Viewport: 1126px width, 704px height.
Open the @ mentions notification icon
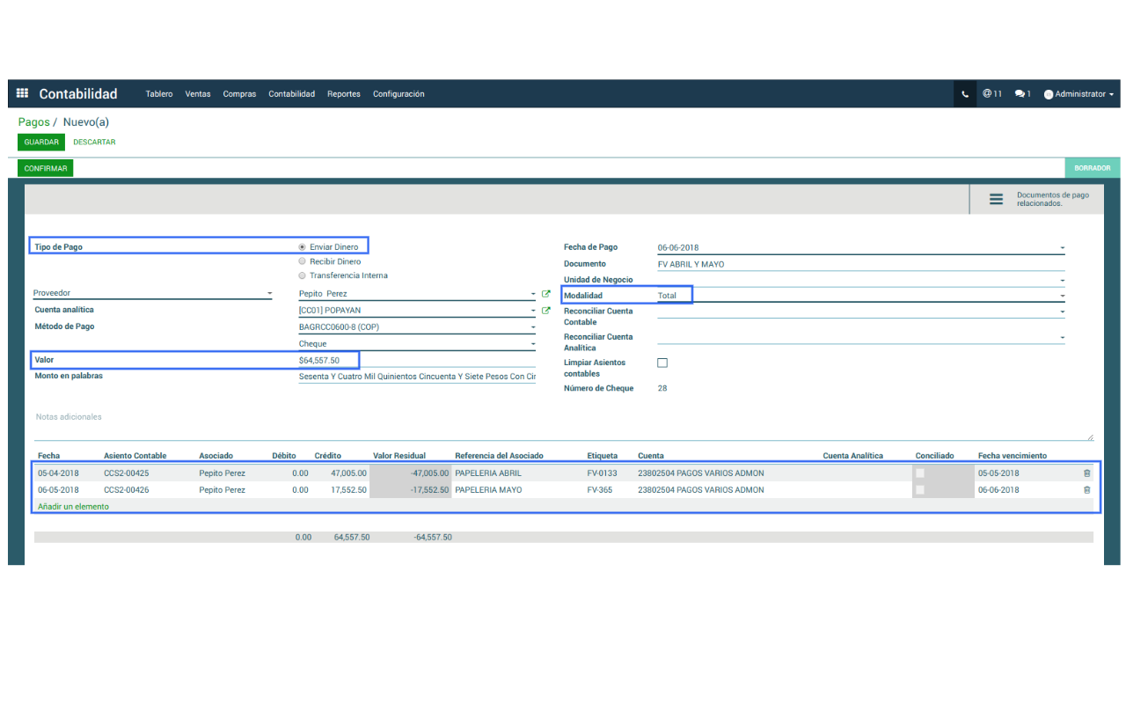pyautogui.click(x=991, y=94)
